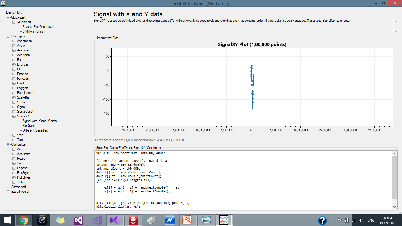Click the ENG language indicator

click(371, 220)
